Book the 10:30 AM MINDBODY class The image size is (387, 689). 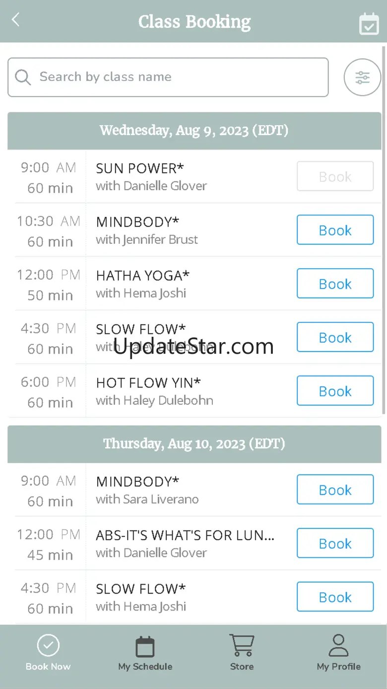pos(335,230)
